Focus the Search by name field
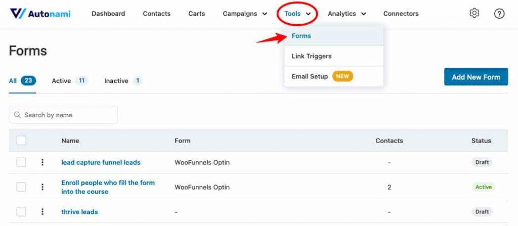Image resolution: width=518 pixels, height=226 pixels. 63,115
